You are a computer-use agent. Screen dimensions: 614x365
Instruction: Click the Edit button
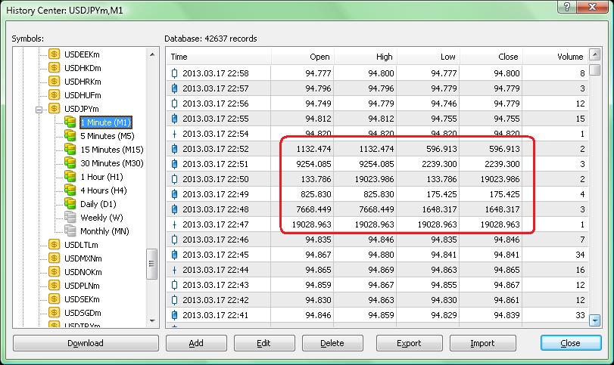[264, 343]
